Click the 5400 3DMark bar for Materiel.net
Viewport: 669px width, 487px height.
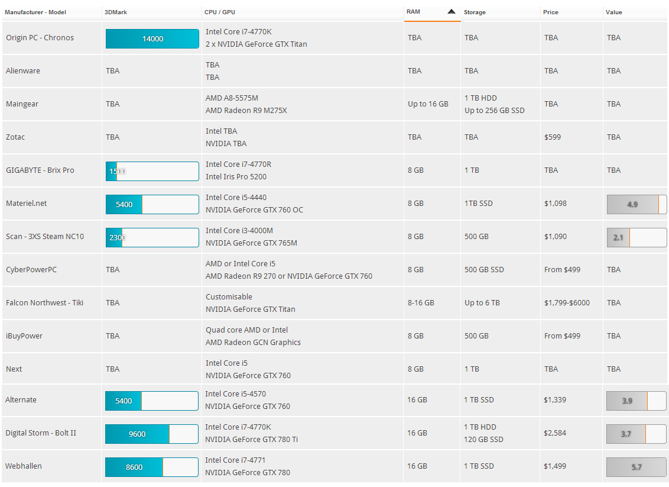tap(152, 205)
